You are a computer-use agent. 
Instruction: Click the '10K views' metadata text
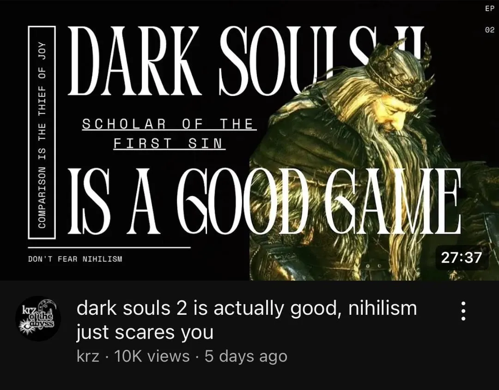[x=152, y=356]
